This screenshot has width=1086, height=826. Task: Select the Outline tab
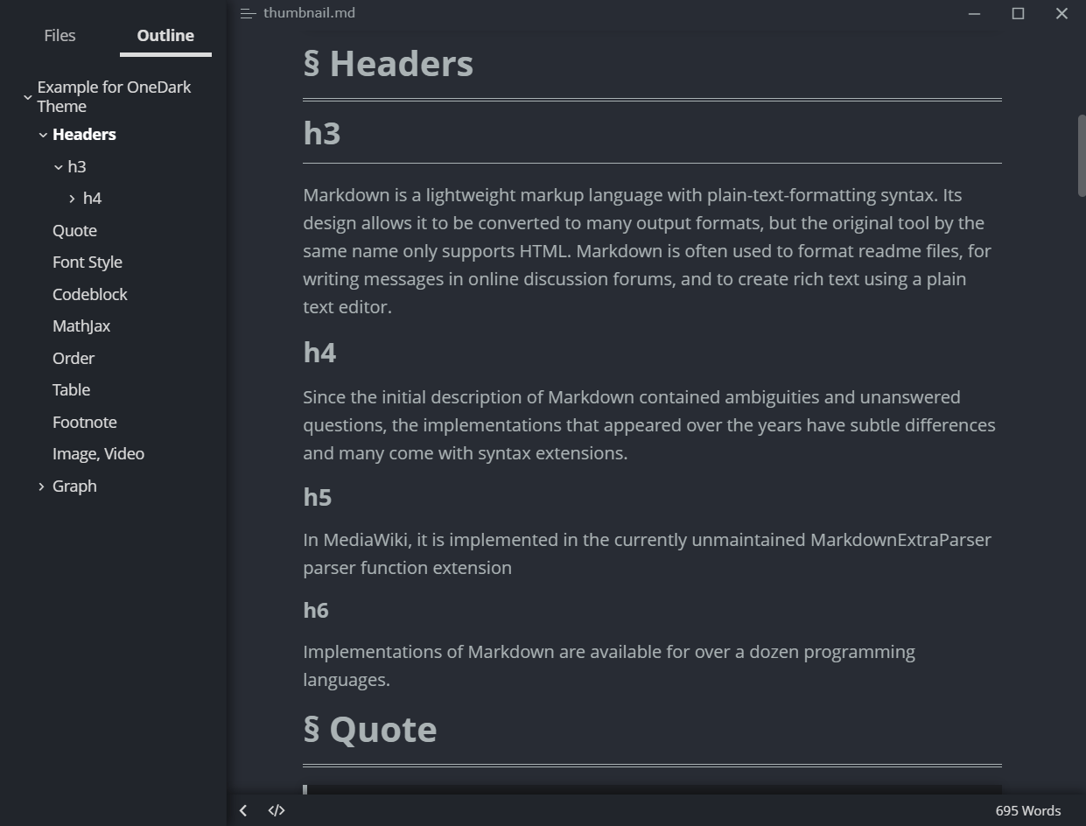point(165,35)
